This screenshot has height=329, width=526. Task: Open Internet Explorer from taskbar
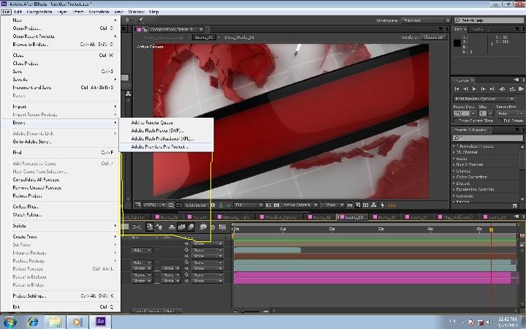(33, 322)
